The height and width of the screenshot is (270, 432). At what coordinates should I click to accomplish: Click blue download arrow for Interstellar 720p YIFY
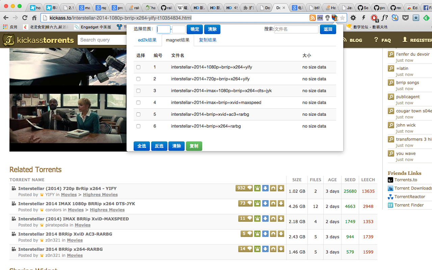click(265, 188)
